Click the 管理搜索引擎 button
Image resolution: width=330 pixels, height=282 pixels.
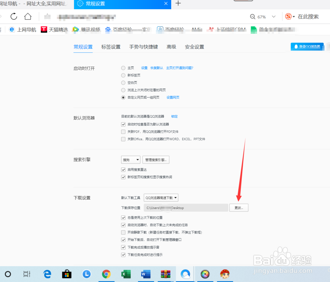[x=156, y=160]
